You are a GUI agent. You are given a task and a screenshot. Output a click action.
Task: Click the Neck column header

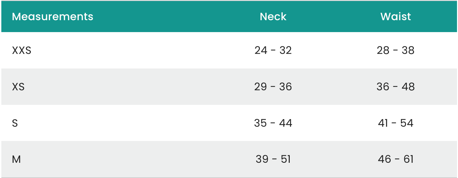[x=273, y=17]
